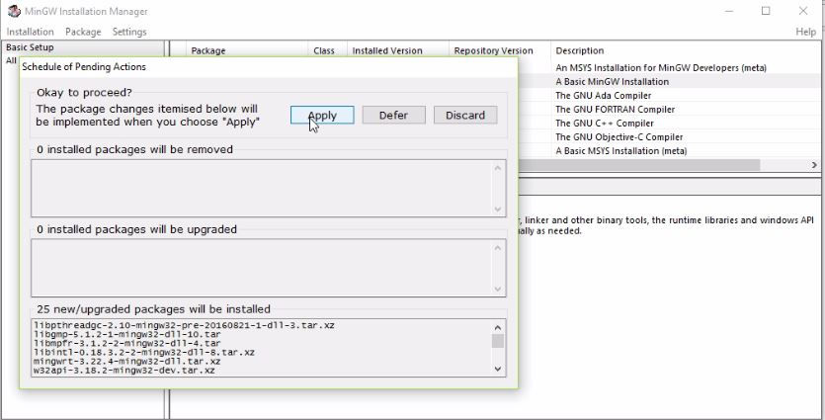Screen dimensions: 825x420
Task: Click up arrow in upgraded packages box
Action: pos(498,247)
